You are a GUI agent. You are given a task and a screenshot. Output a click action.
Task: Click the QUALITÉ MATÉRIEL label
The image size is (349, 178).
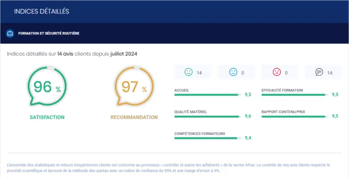(191, 112)
